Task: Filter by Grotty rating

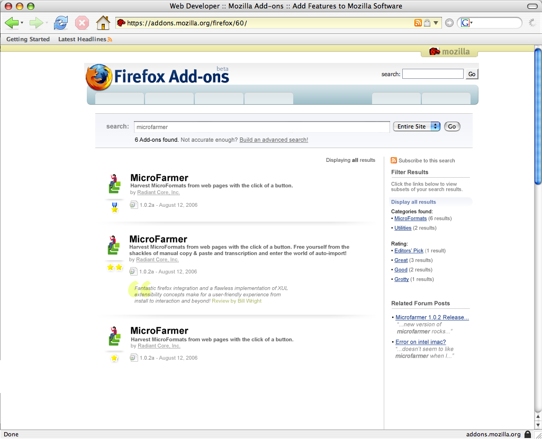Action: tap(401, 279)
